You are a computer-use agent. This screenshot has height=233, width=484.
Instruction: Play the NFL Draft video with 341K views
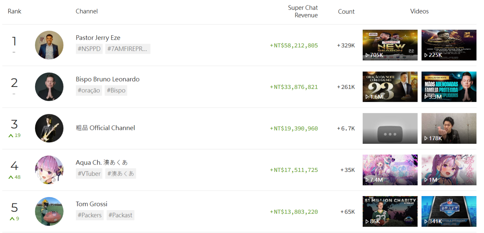[449, 212]
